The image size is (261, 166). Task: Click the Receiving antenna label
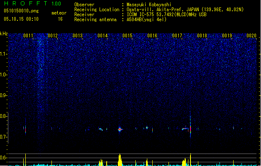[95, 20]
